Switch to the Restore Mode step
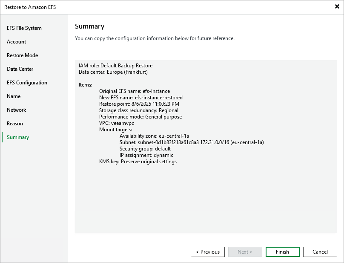 click(22, 55)
